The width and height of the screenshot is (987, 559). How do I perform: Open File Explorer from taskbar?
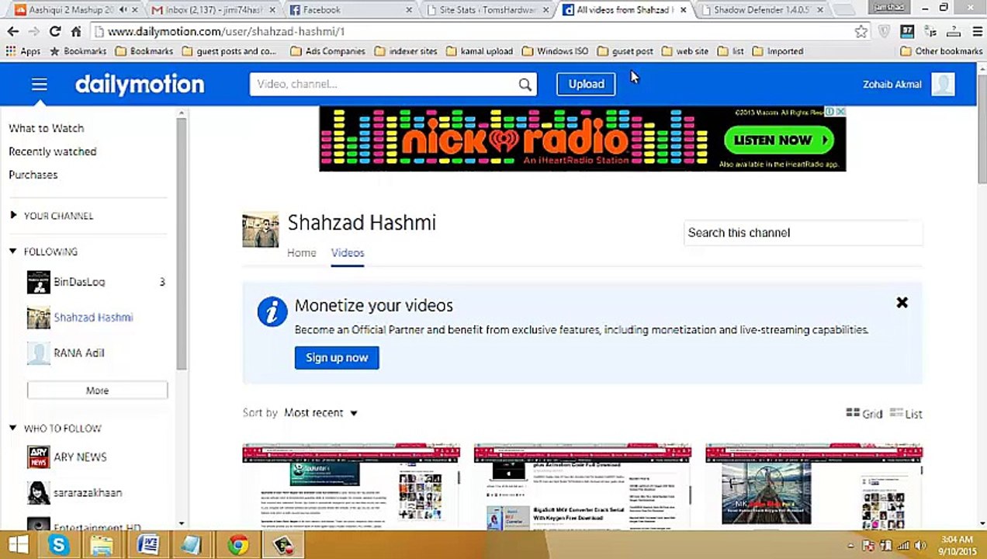102,545
